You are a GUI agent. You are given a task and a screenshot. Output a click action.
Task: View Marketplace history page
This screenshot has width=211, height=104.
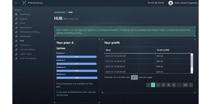tap(30, 32)
